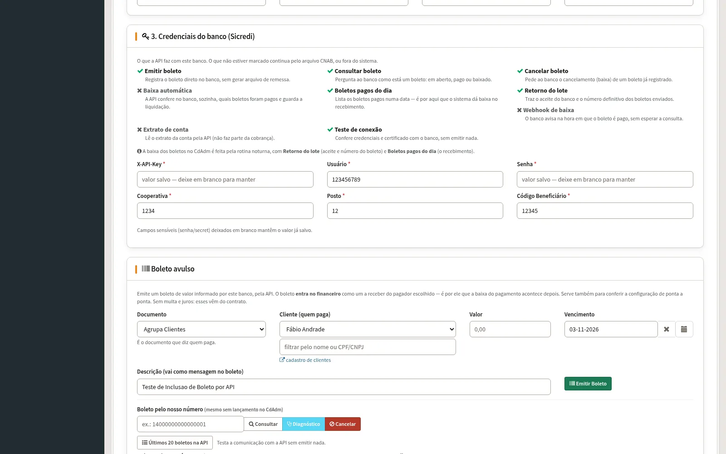Click the Posto field containing 12

coord(415,211)
